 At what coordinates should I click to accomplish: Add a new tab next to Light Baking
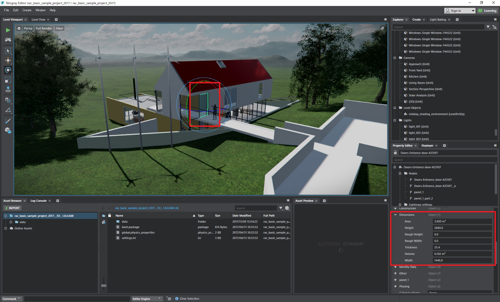pyautogui.click(x=457, y=19)
